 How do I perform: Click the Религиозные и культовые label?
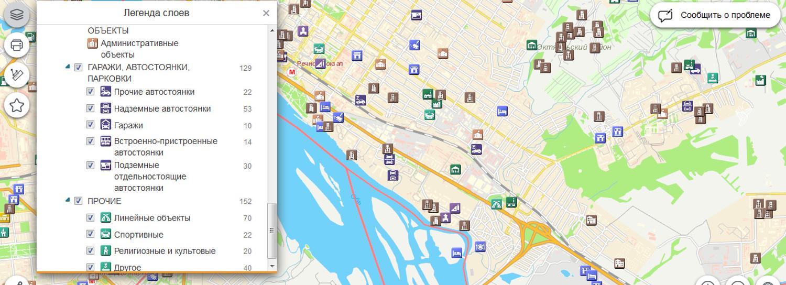pos(165,251)
